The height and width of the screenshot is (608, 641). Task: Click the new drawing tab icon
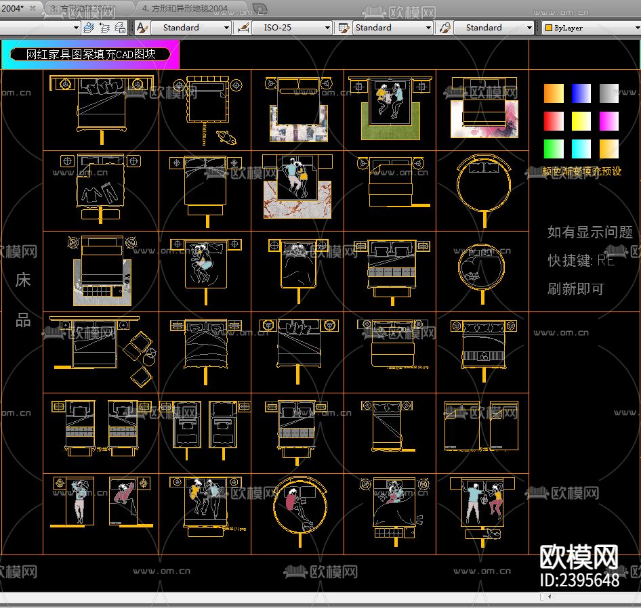(x=260, y=8)
